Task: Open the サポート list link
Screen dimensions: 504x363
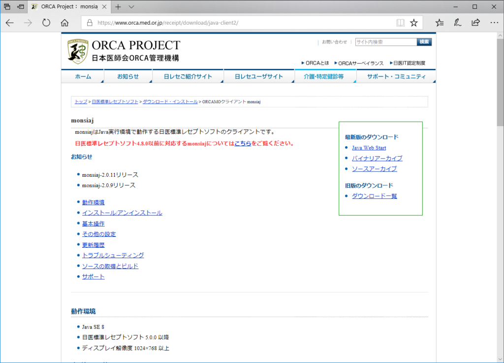Action: 93,277
